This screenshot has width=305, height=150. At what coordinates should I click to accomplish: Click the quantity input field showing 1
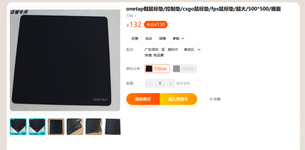pos(160,83)
